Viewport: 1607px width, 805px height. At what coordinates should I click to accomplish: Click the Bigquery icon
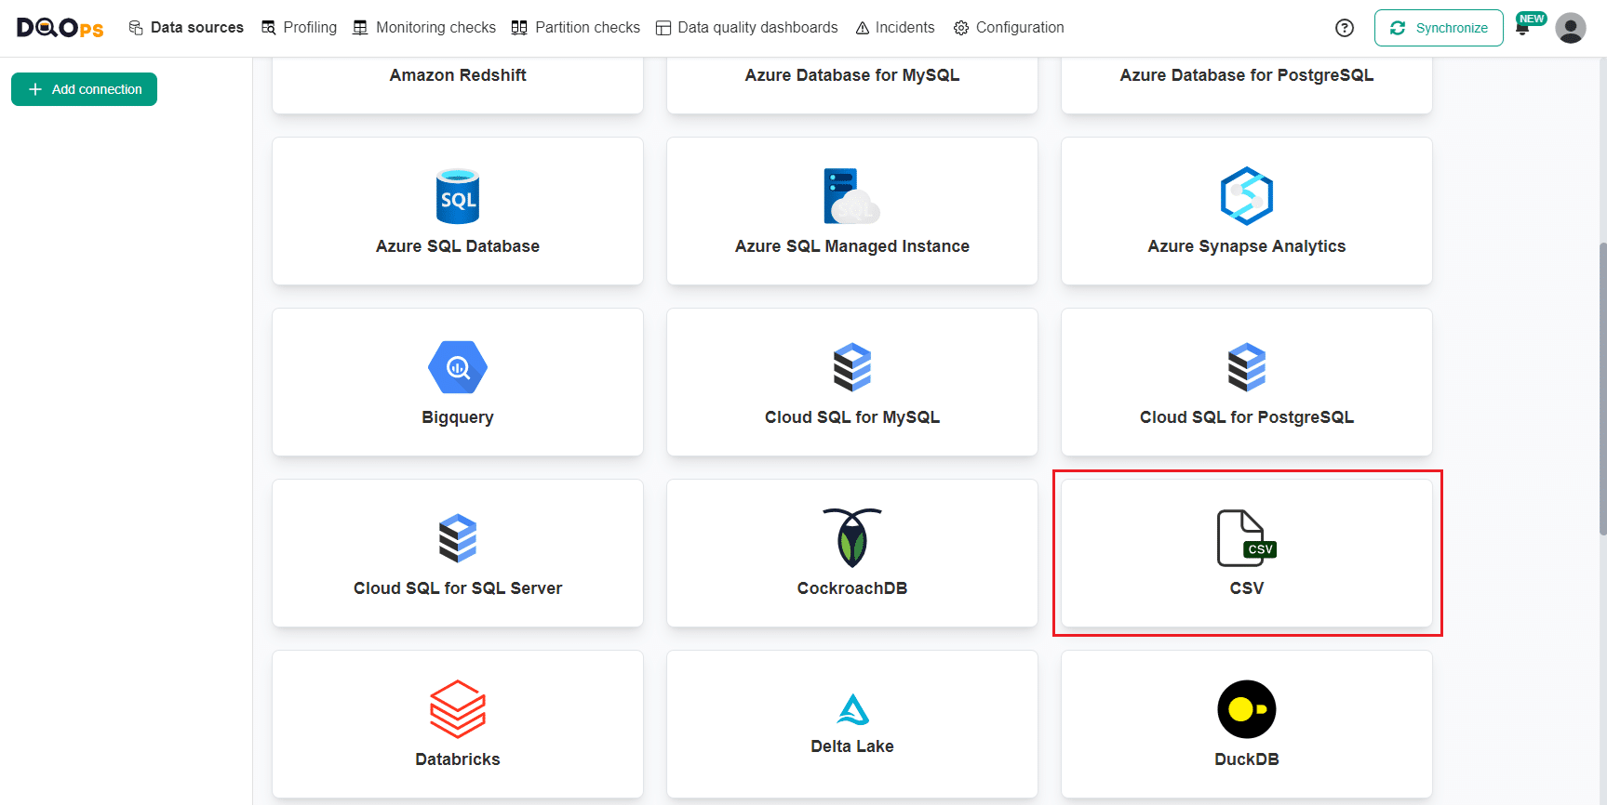point(458,367)
